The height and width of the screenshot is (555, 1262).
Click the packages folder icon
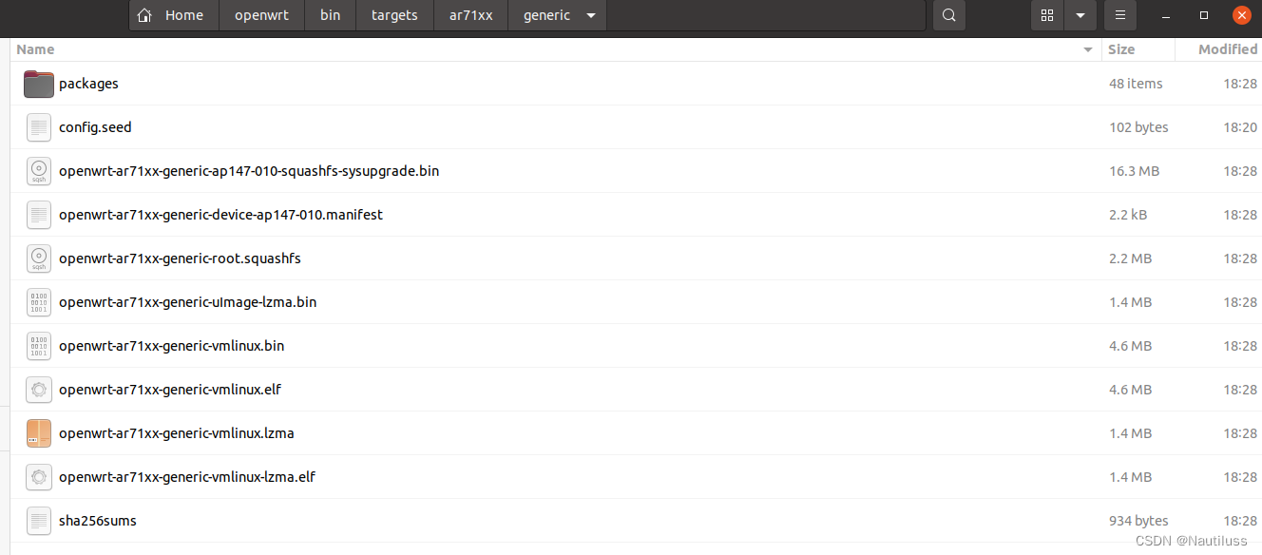pyautogui.click(x=39, y=84)
